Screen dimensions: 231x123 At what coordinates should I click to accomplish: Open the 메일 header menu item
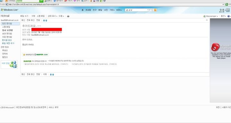coord(100,10)
